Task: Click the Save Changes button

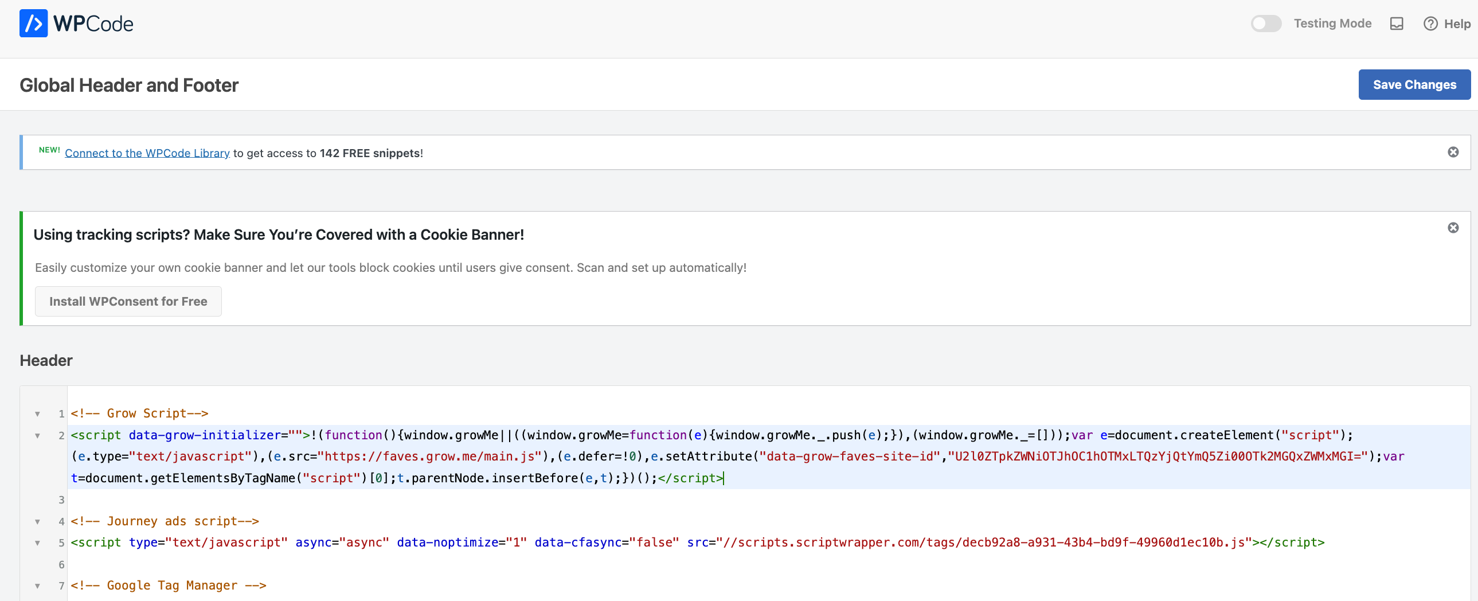Action: pyautogui.click(x=1414, y=84)
